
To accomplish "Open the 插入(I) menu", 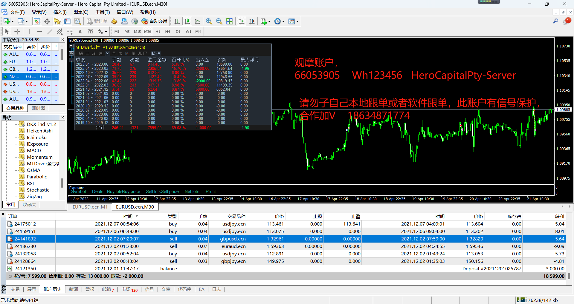I will tap(60, 12).
